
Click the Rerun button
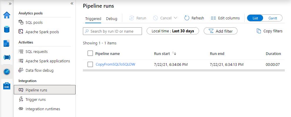pyautogui.click(x=138, y=18)
